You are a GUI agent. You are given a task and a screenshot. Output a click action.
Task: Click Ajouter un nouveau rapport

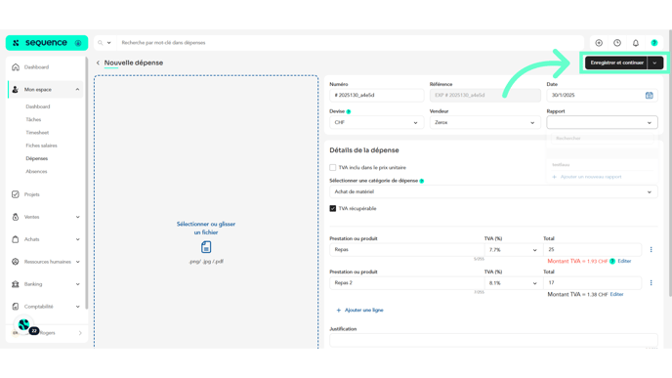[x=587, y=177]
